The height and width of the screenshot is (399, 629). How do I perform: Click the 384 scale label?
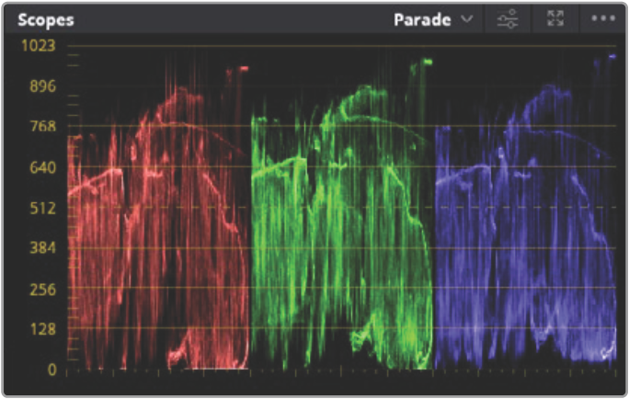tap(42, 248)
